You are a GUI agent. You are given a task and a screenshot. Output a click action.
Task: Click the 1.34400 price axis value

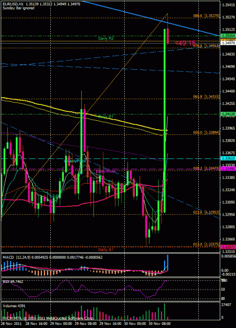point(229,91)
